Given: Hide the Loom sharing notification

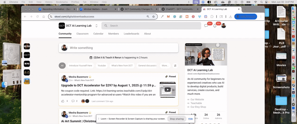Looking at the screenshot, I should click(190, 119).
